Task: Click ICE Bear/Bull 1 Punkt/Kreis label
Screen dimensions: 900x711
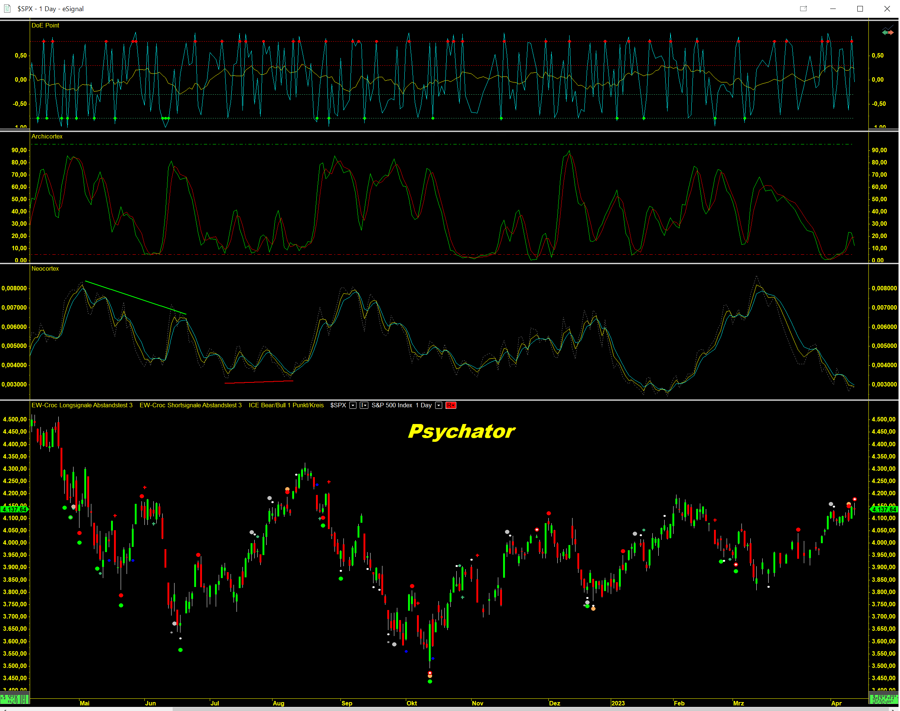Action: [x=286, y=405]
